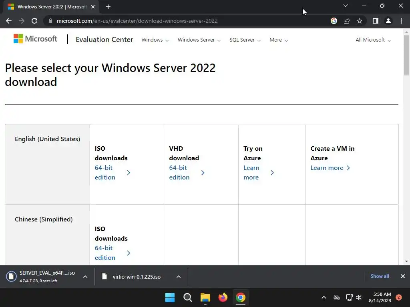
Task: Click the address bar URL
Action: tap(137, 21)
